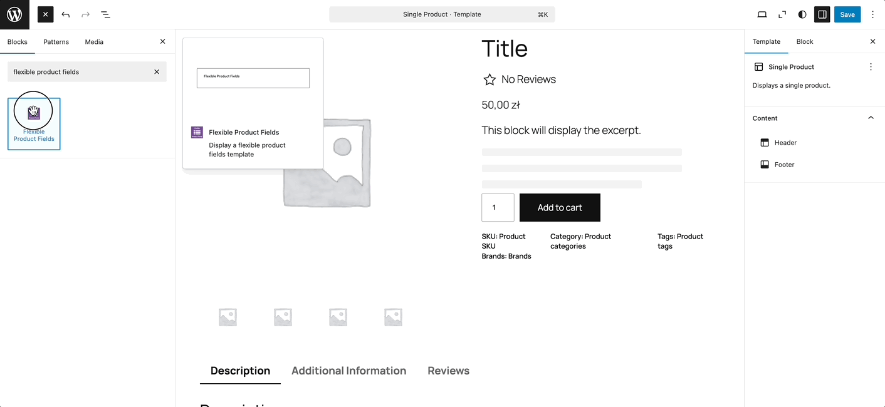Click the Add to cart button
Screen dimensions: 885x407
pos(560,207)
